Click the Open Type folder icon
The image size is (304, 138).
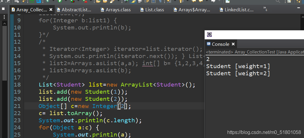point(98,1)
